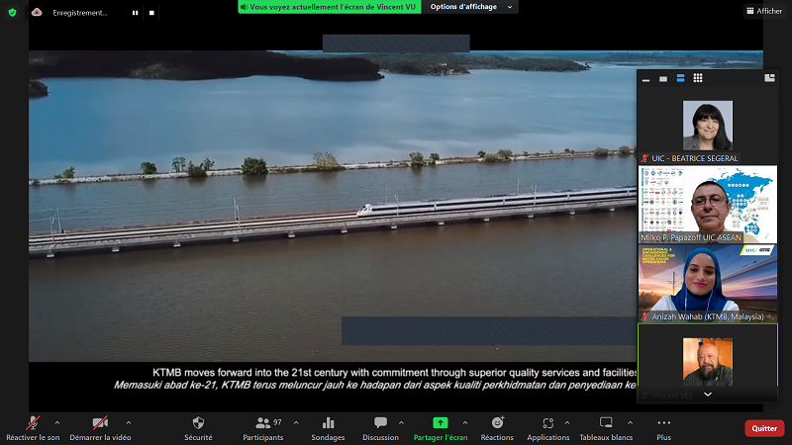Open the Plus more options menu
Viewport: 792px width, 445px height.
tap(663, 423)
